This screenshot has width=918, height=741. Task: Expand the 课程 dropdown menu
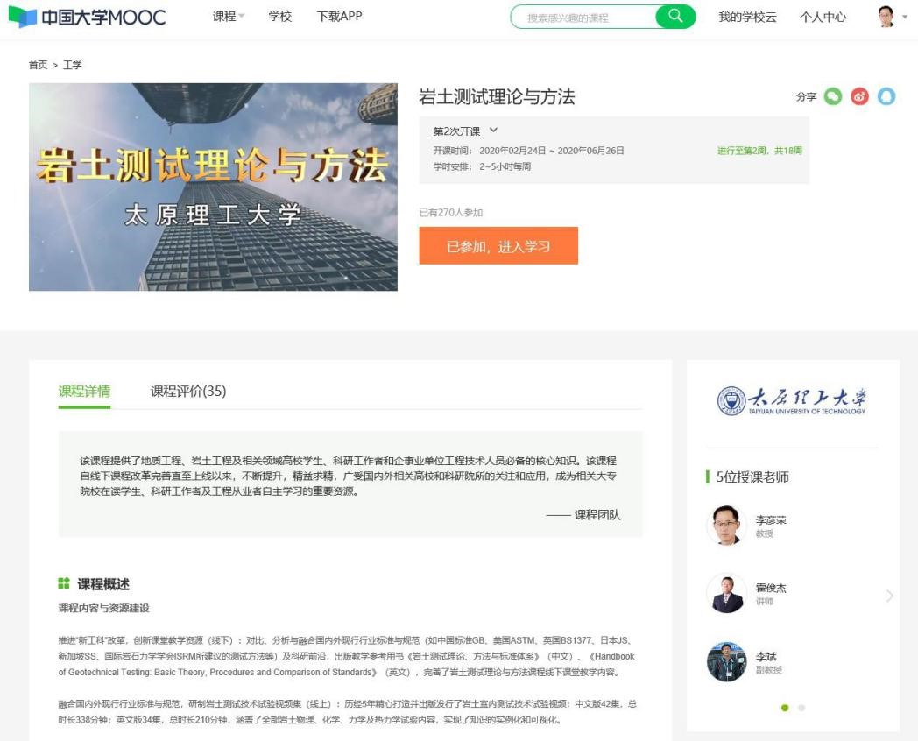[x=229, y=17]
